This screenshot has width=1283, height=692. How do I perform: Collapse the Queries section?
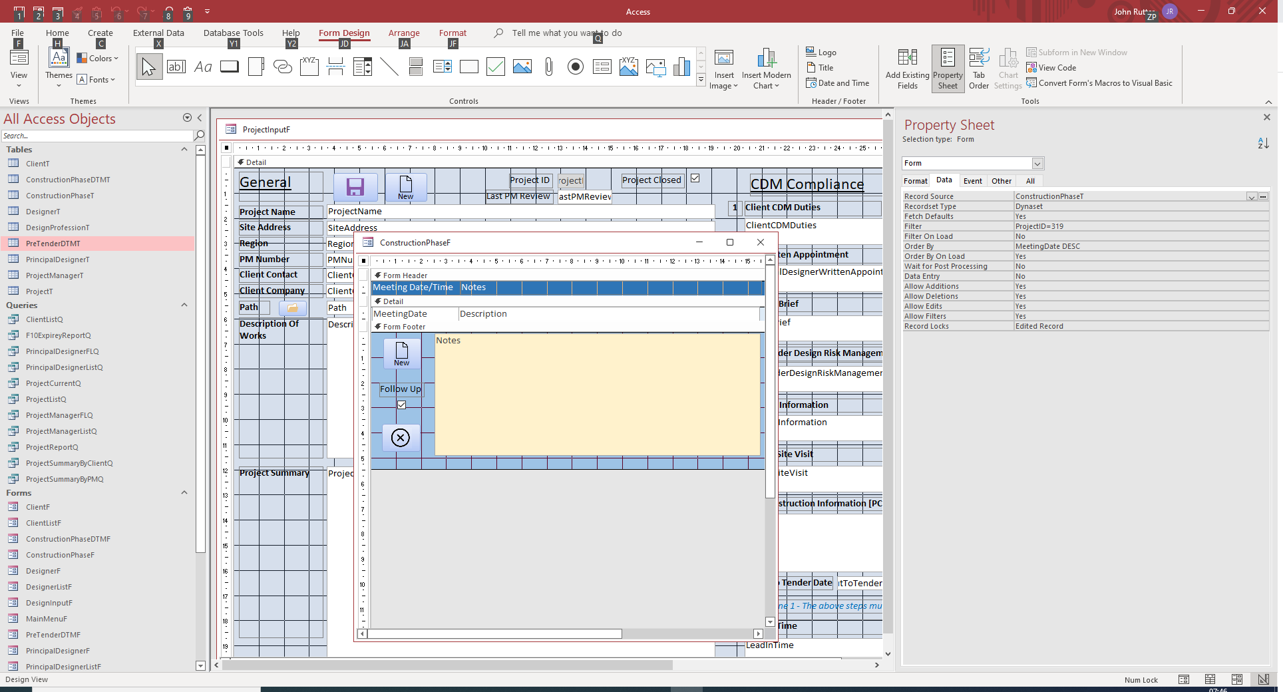point(184,305)
